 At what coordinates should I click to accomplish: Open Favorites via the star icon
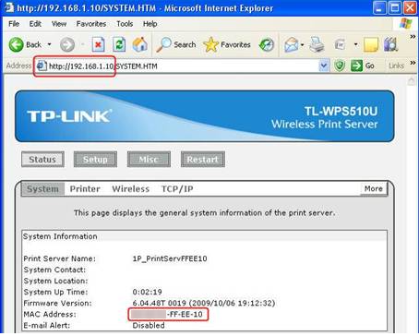tap(227, 45)
